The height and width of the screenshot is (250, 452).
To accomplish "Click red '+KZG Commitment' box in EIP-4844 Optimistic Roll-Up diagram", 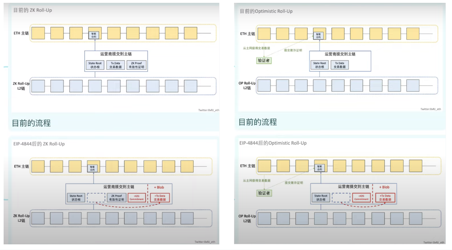I will pos(361,198).
